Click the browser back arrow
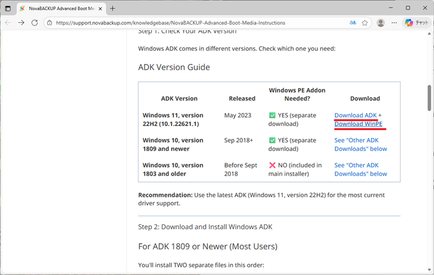 coord(8,22)
